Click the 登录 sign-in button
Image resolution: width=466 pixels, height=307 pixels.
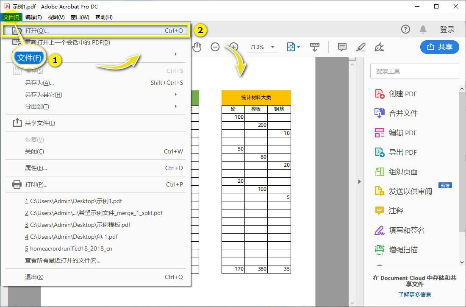click(447, 29)
